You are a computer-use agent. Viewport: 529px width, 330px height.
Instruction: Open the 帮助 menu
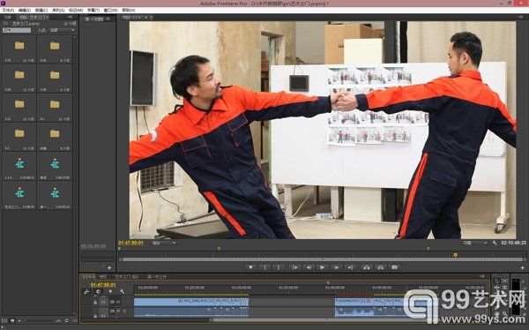point(128,10)
